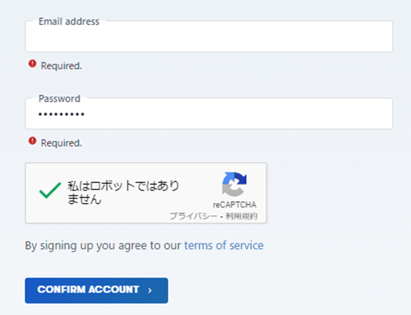Viewport: 411px width, 315px height.
Task: Click the reCAPTCHA logo icon
Action: [234, 184]
